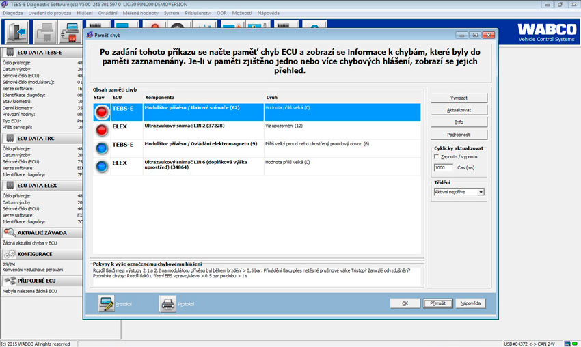Screen dimensions: 581x347
Task: Click the TEBS-E application title bar icon
Action: pos(4,5)
